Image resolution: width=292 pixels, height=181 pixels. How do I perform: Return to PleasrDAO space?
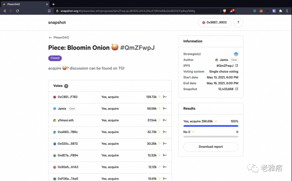coord(59,38)
